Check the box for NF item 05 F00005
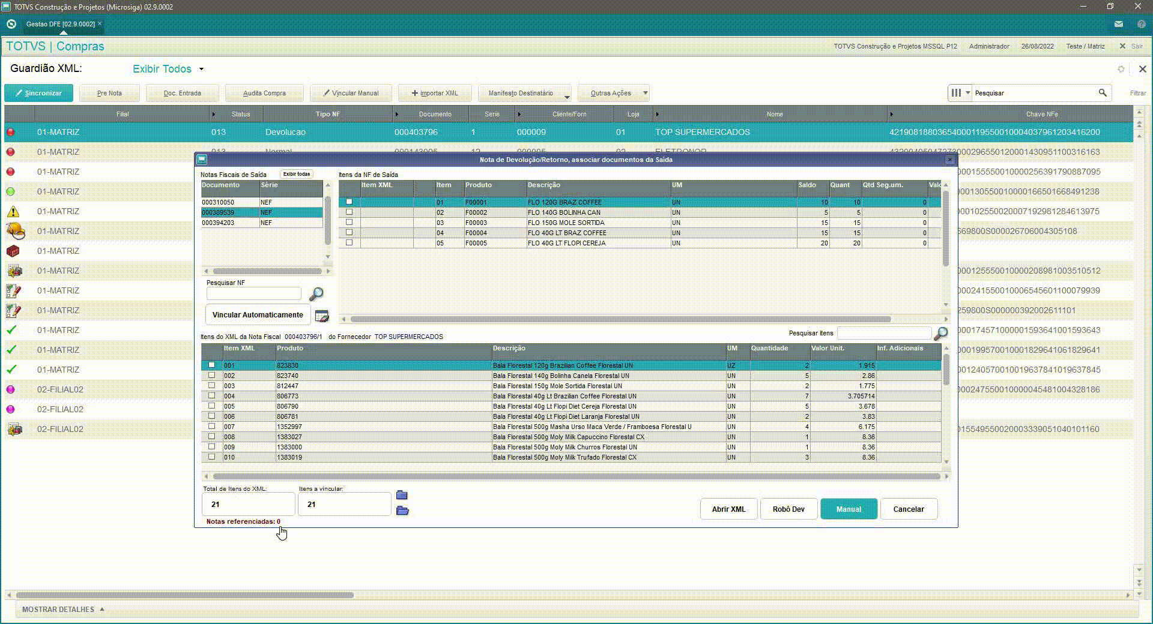The image size is (1153, 624). tap(349, 242)
